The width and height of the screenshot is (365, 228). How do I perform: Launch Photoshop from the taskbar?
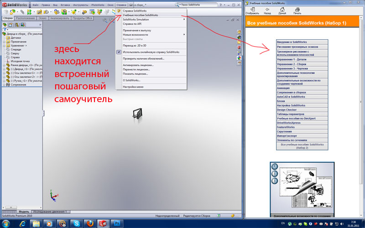(116, 223)
